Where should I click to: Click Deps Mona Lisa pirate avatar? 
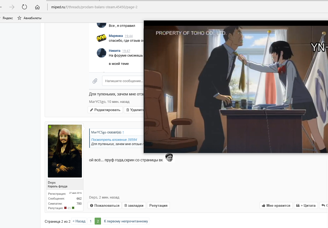click(65, 151)
